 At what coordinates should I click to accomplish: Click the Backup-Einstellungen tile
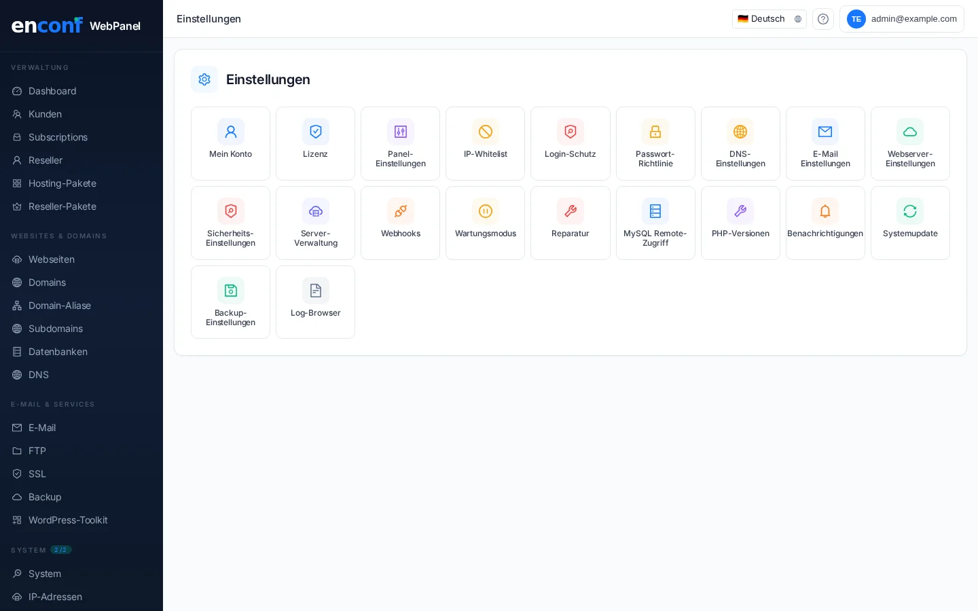(x=230, y=302)
